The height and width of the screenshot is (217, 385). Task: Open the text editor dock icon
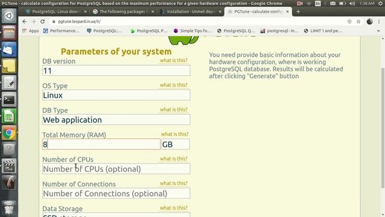(x=9, y=83)
